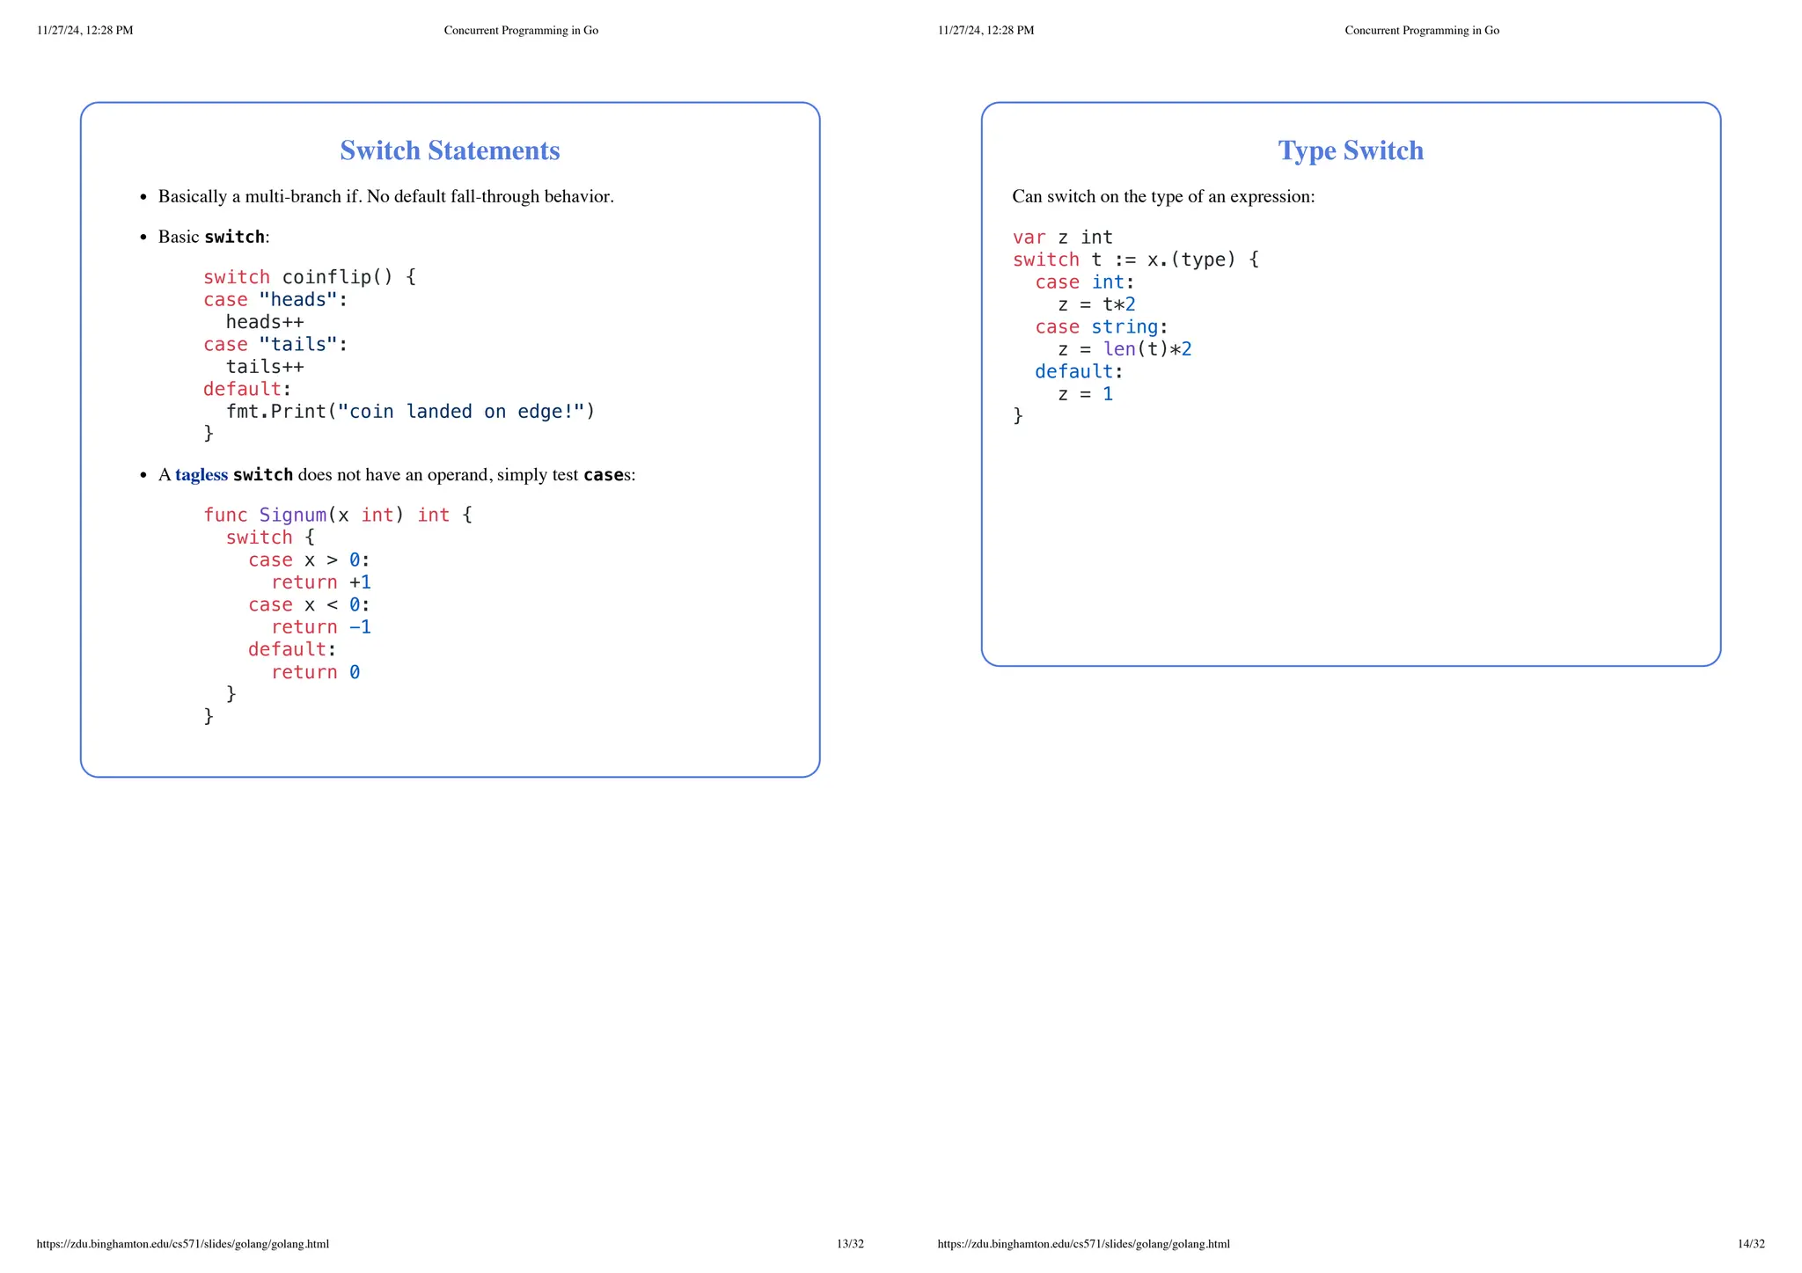Click the code line 'tails++'
Viewport: 1802px width, 1273px height.
[265, 367]
